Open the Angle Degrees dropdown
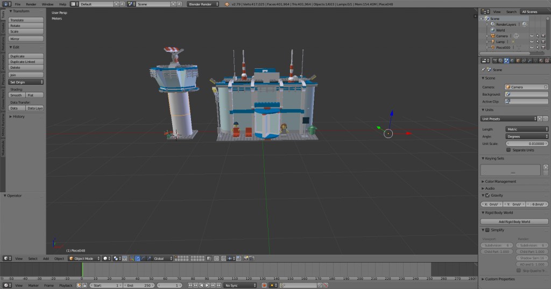Viewport: 551px width, 289px height. 527,136
